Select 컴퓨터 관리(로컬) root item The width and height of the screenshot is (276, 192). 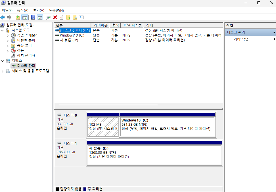coord(20,25)
